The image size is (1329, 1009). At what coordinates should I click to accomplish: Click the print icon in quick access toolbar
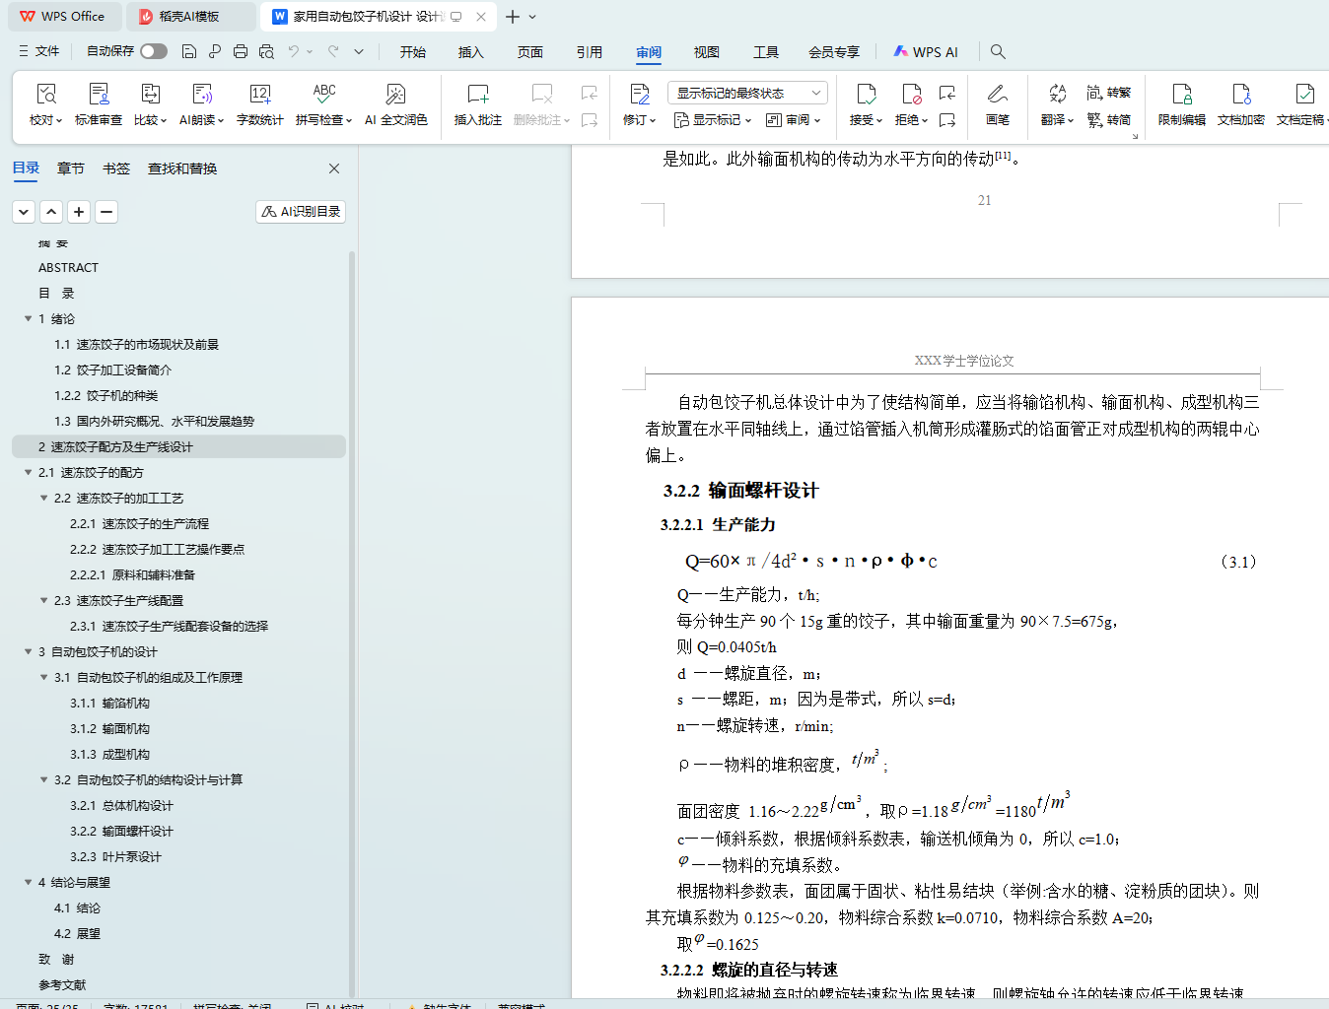click(x=241, y=51)
